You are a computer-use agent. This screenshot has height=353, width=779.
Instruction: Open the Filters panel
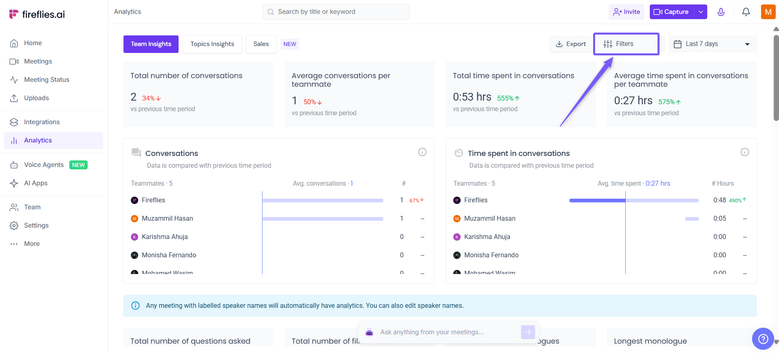click(626, 44)
